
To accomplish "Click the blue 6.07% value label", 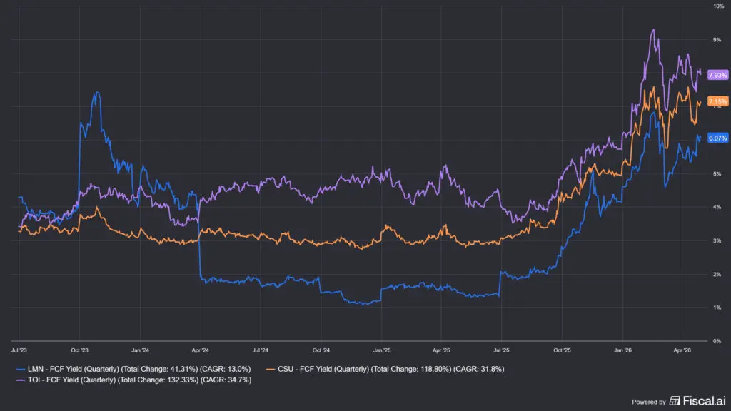I will [717, 138].
